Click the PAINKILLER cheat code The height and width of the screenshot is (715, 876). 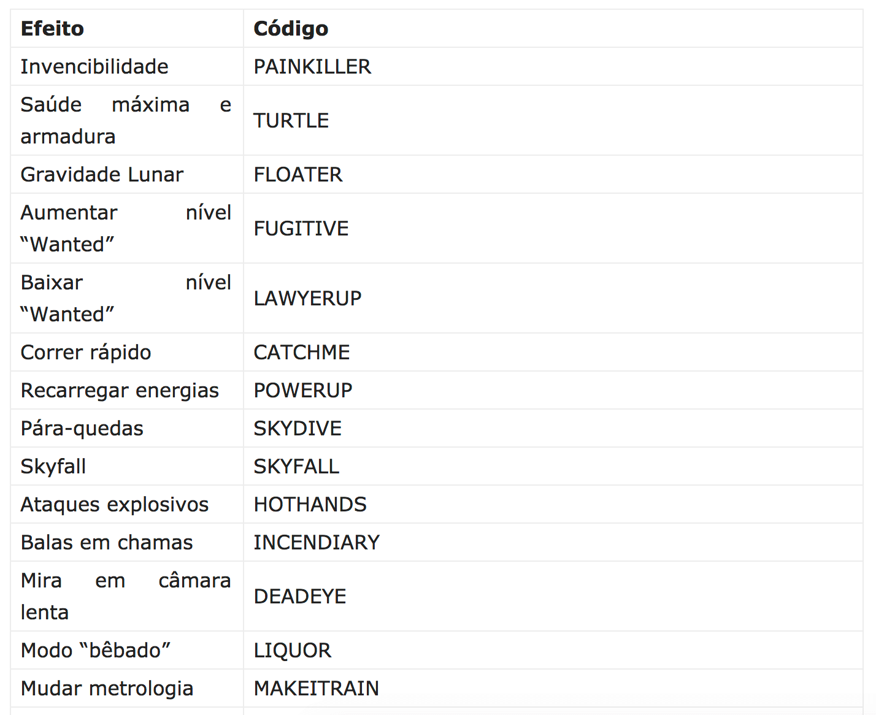pyautogui.click(x=312, y=67)
